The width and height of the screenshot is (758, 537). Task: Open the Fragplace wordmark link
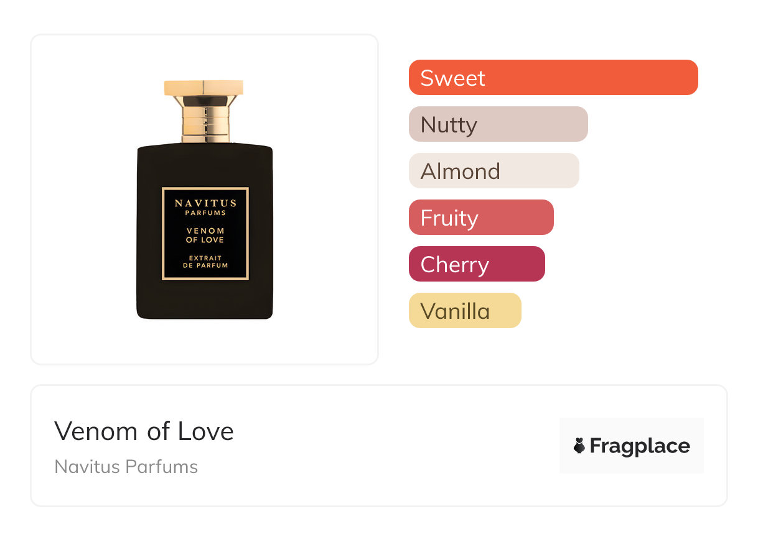640,446
